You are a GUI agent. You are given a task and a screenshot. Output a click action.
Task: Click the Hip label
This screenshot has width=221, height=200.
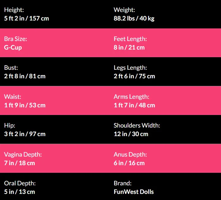pos(9,125)
